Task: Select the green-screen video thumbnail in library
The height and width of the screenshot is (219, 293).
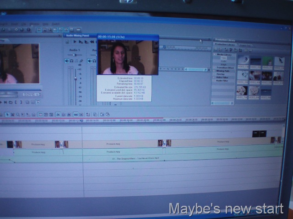Action: [267, 61]
